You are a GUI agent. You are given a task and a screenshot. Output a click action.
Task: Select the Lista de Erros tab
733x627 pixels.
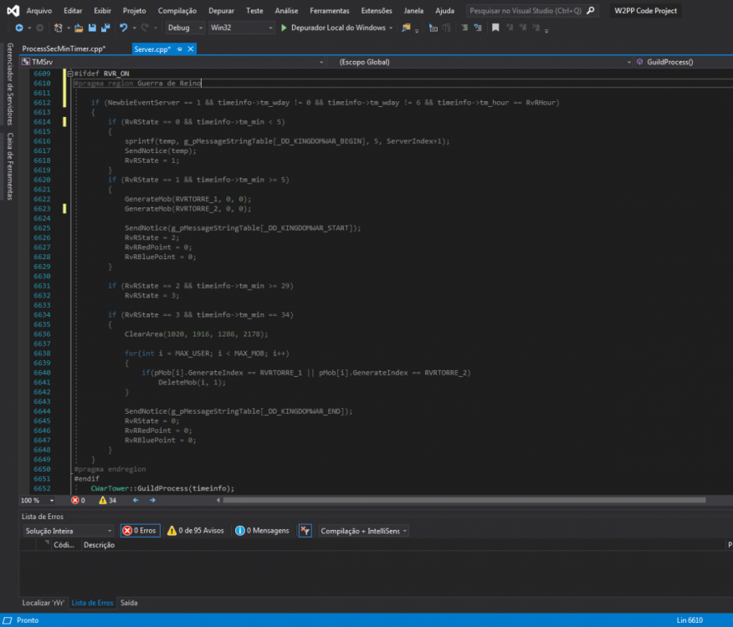92,603
